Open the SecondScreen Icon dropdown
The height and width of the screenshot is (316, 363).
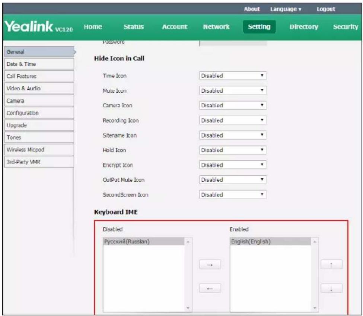coord(233,194)
